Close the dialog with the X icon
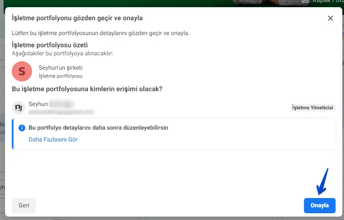The height and width of the screenshot is (220, 344). pyautogui.click(x=331, y=18)
